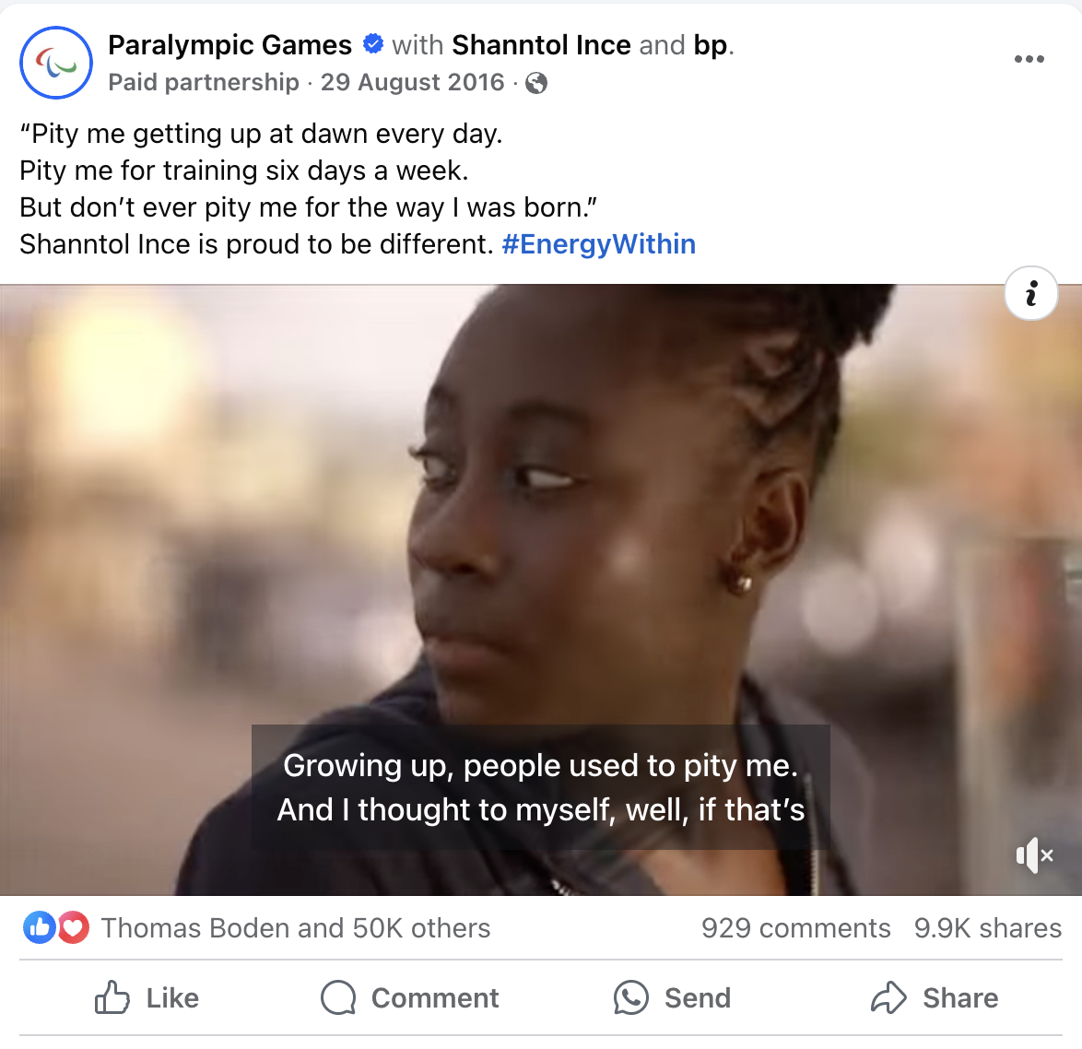Open Shanntol Ince's profile link

[541, 45]
